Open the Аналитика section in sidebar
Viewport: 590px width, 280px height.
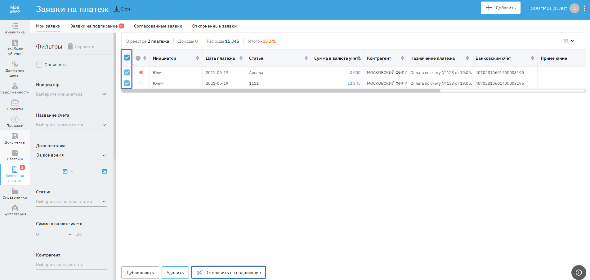coord(15,28)
